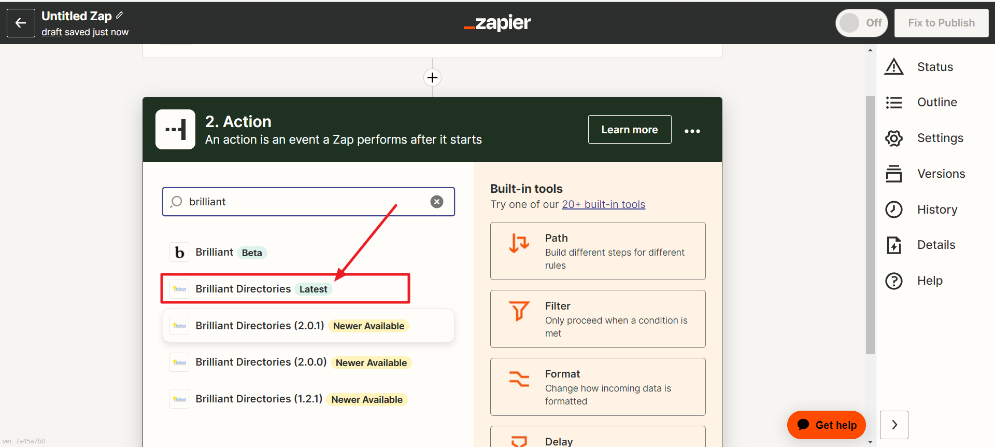Open the Versions panel label
The width and height of the screenshot is (995, 447).
[941, 174]
